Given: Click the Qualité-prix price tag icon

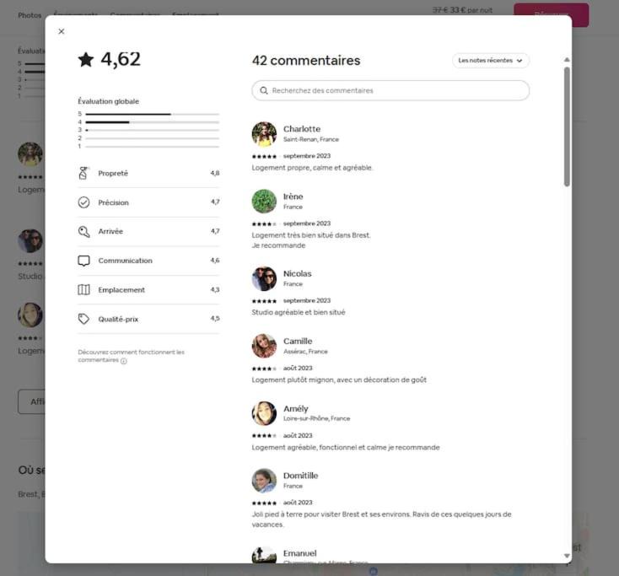Looking at the screenshot, I should click(83, 319).
